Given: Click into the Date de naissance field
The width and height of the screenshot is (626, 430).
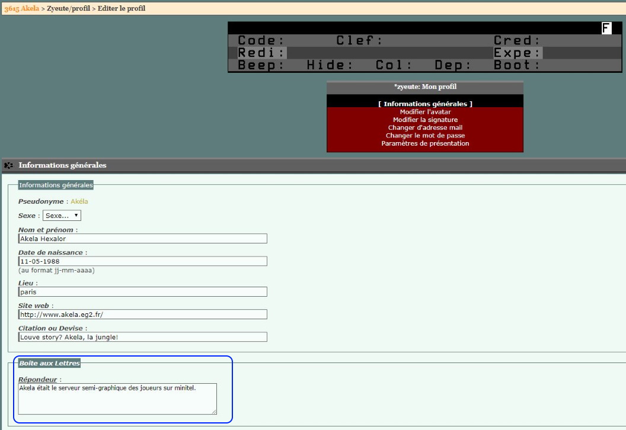Looking at the screenshot, I should pos(142,261).
